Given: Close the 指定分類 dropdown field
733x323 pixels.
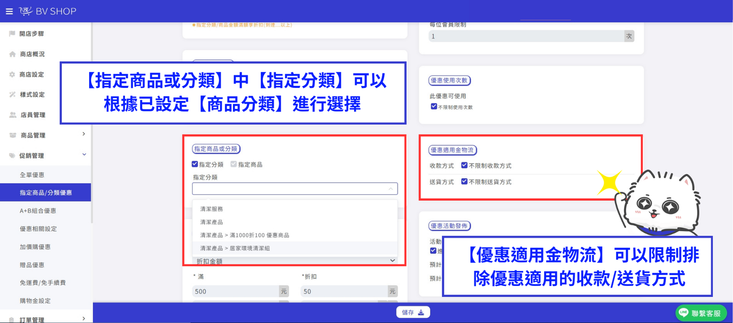Looking at the screenshot, I should tap(295, 189).
